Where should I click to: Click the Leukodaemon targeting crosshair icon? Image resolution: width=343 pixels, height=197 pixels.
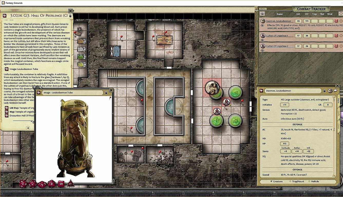[341, 21]
